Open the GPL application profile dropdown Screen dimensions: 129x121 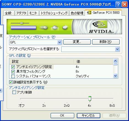pos(59,42)
